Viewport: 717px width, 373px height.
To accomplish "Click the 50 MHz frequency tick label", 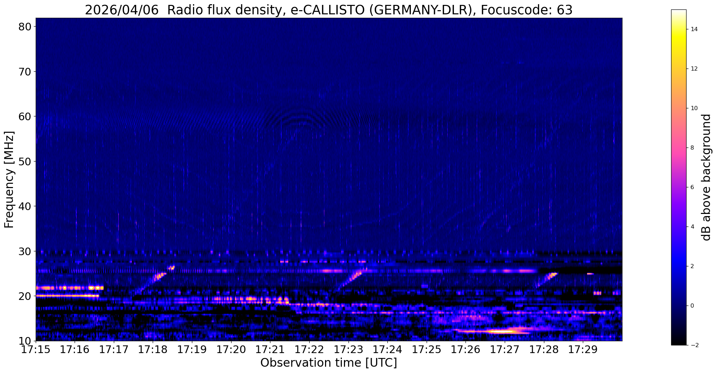I will pyautogui.click(x=25, y=162).
